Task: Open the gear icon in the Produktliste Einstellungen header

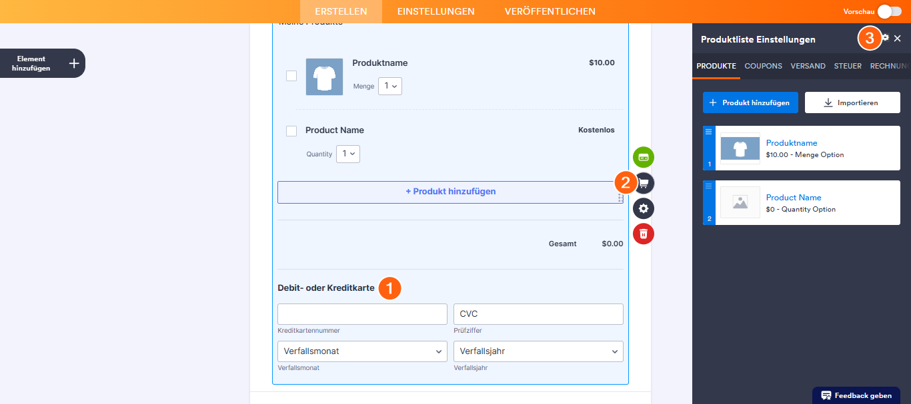Action: tap(886, 38)
